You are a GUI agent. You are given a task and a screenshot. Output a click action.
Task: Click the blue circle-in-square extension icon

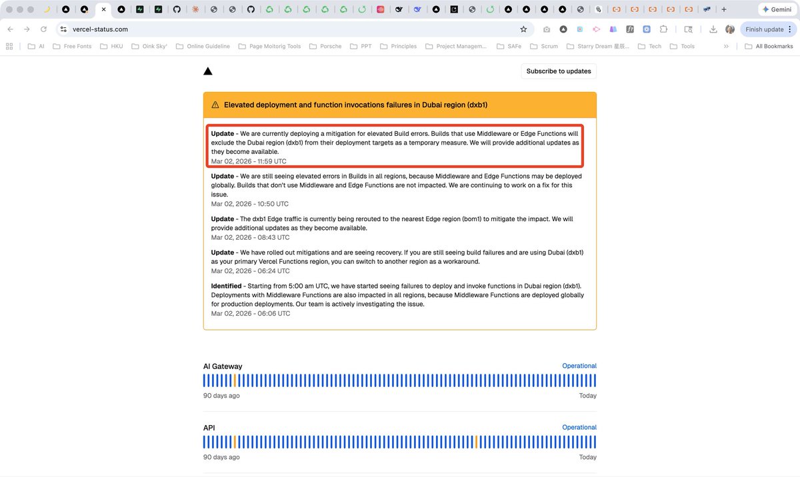pos(647,29)
